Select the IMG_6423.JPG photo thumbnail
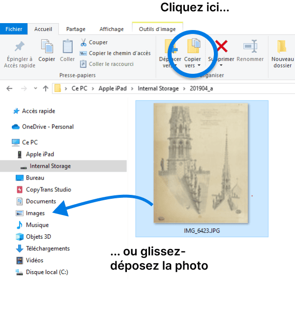The width and height of the screenshot is (295, 310). [x=201, y=163]
